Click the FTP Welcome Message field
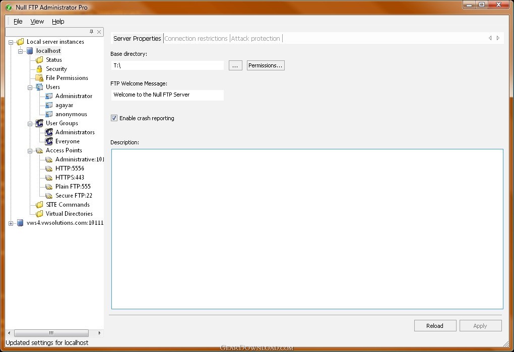 [167, 95]
